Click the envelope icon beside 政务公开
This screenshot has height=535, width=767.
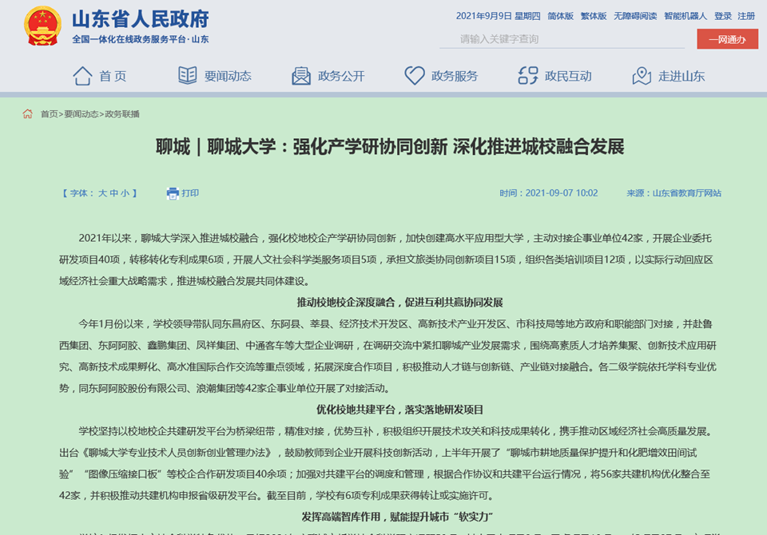click(301, 76)
